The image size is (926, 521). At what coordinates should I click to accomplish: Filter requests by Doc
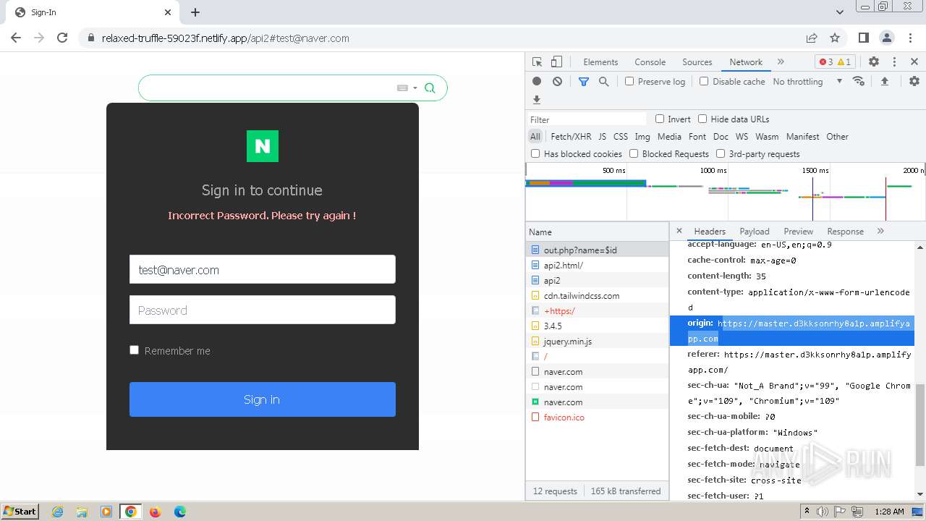(x=721, y=136)
